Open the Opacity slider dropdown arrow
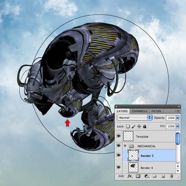 (x=177, y=118)
